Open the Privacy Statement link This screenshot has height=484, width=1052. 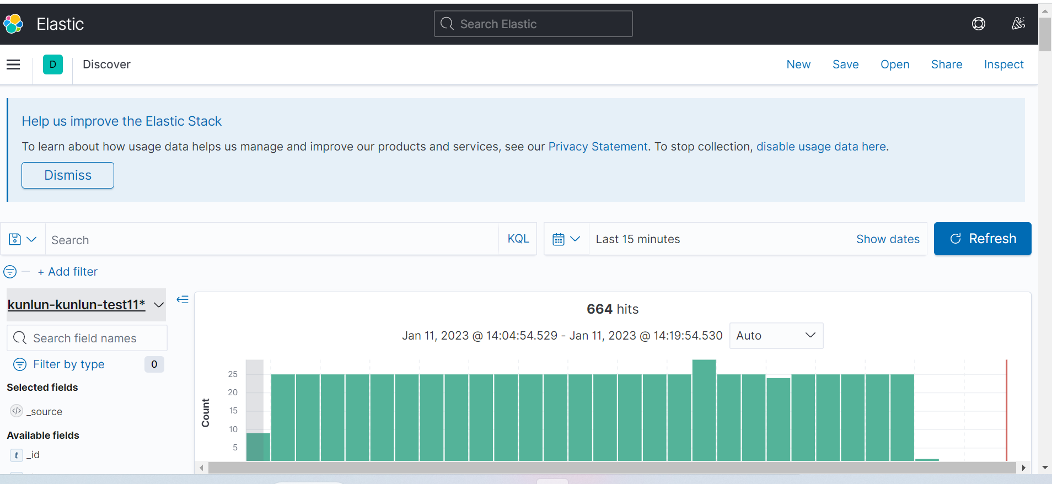598,147
